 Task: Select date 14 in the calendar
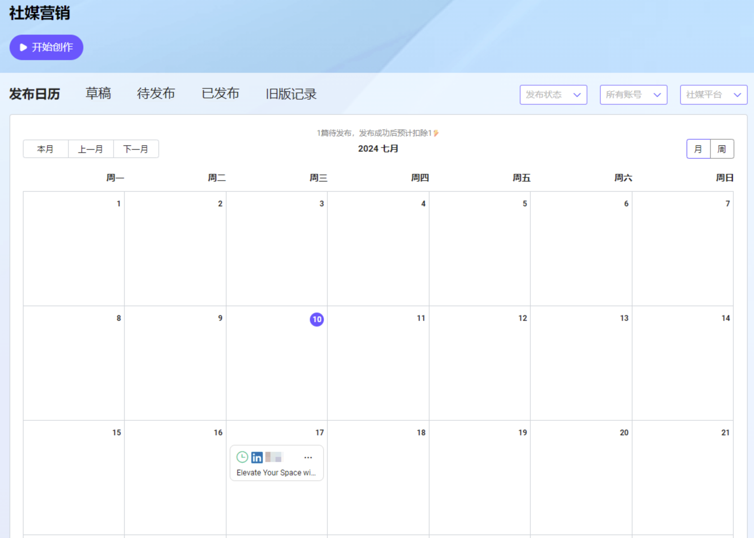point(726,318)
